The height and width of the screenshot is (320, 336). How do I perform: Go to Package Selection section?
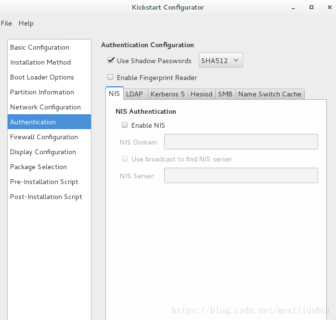coord(49,167)
